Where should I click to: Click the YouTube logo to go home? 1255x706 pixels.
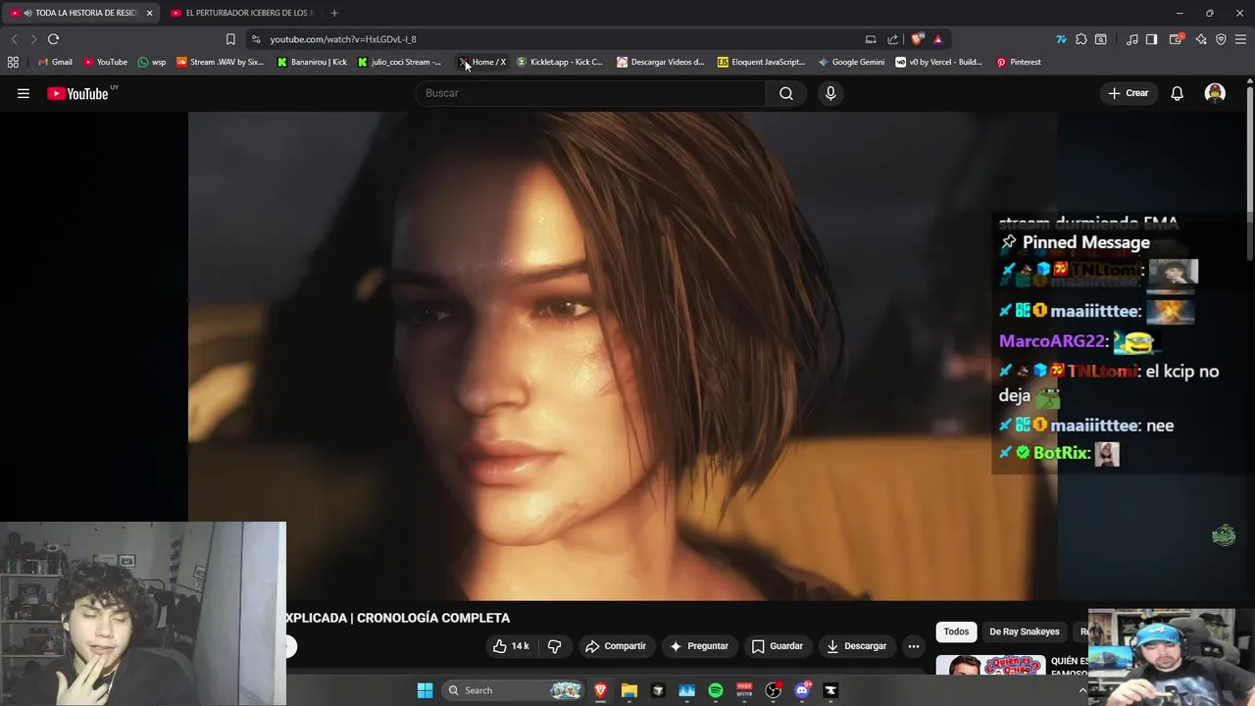coord(77,93)
